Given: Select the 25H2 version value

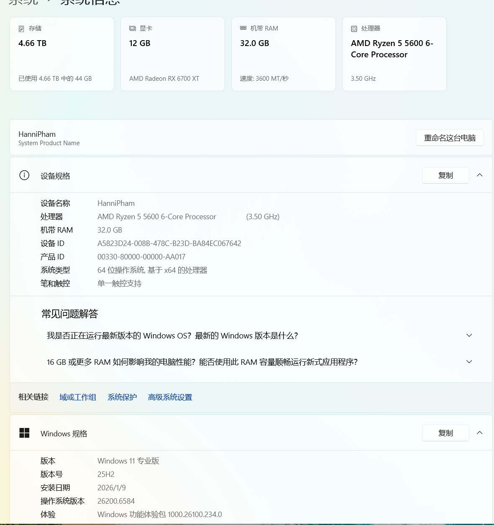Looking at the screenshot, I should coord(106,474).
